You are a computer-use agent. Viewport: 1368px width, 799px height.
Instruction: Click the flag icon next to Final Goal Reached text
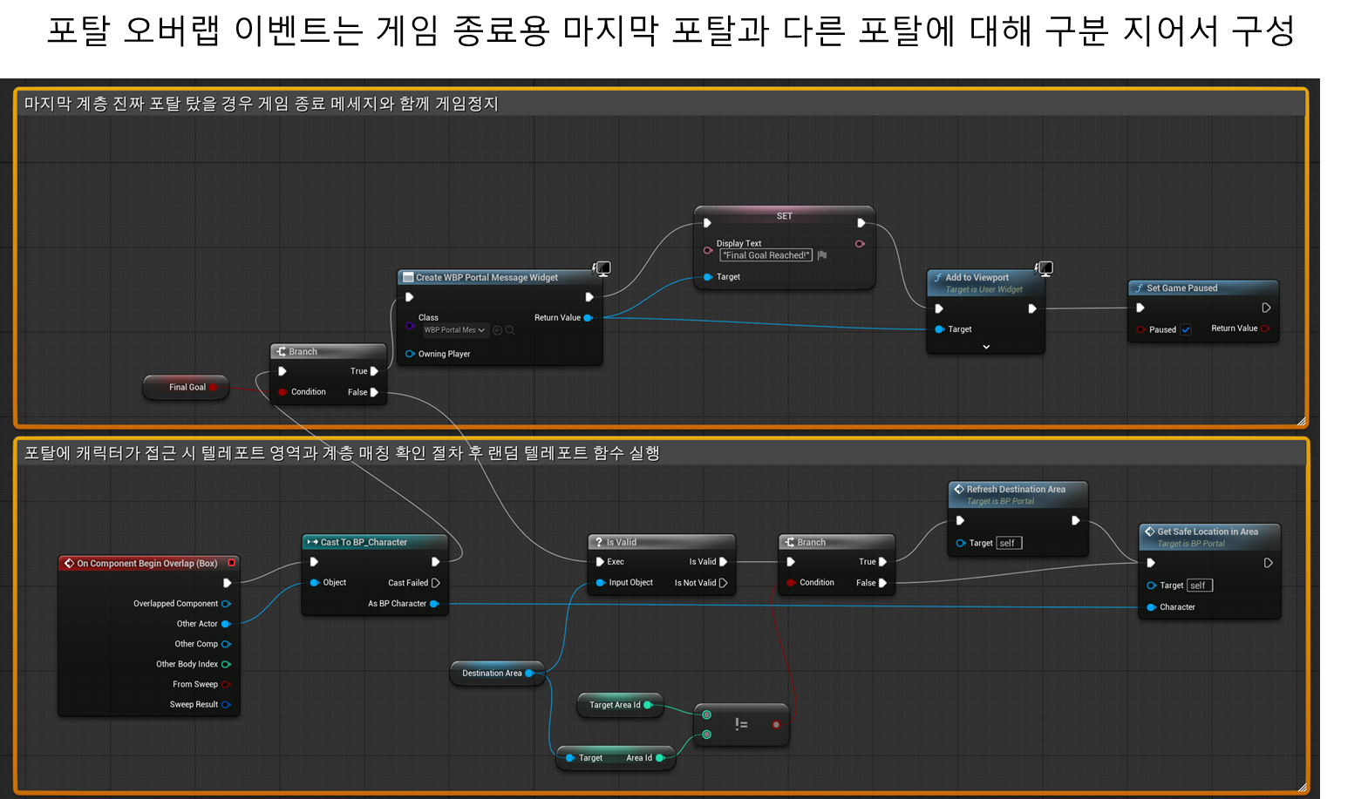[x=822, y=255]
